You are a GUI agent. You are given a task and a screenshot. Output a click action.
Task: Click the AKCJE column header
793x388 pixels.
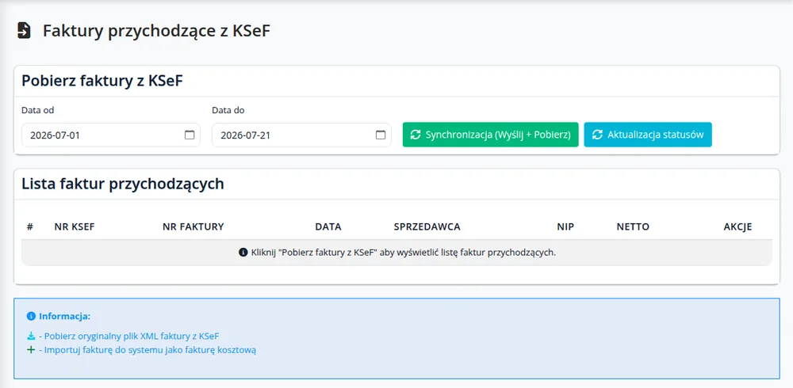tap(737, 226)
